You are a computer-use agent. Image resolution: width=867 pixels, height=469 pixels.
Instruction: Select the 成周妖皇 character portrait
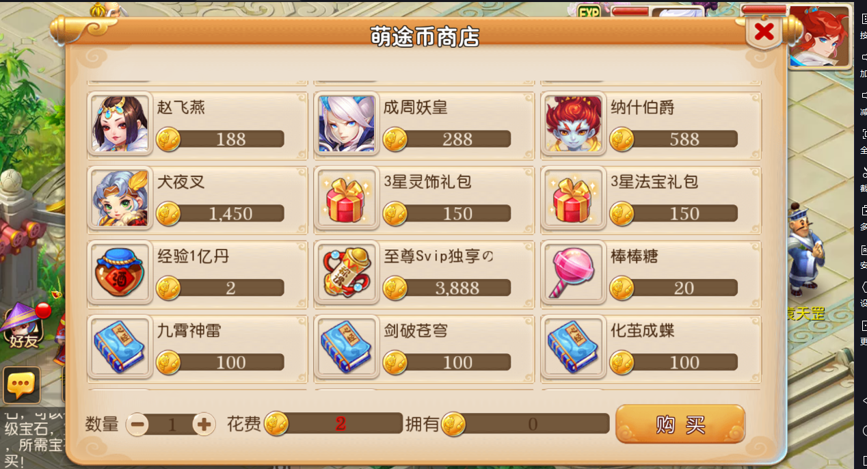tap(347, 124)
